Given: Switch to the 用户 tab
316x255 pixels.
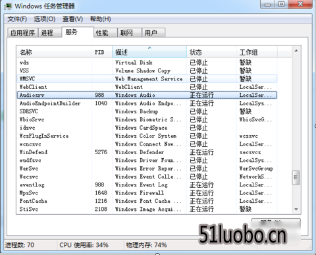Looking at the screenshot, I should [x=153, y=33].
